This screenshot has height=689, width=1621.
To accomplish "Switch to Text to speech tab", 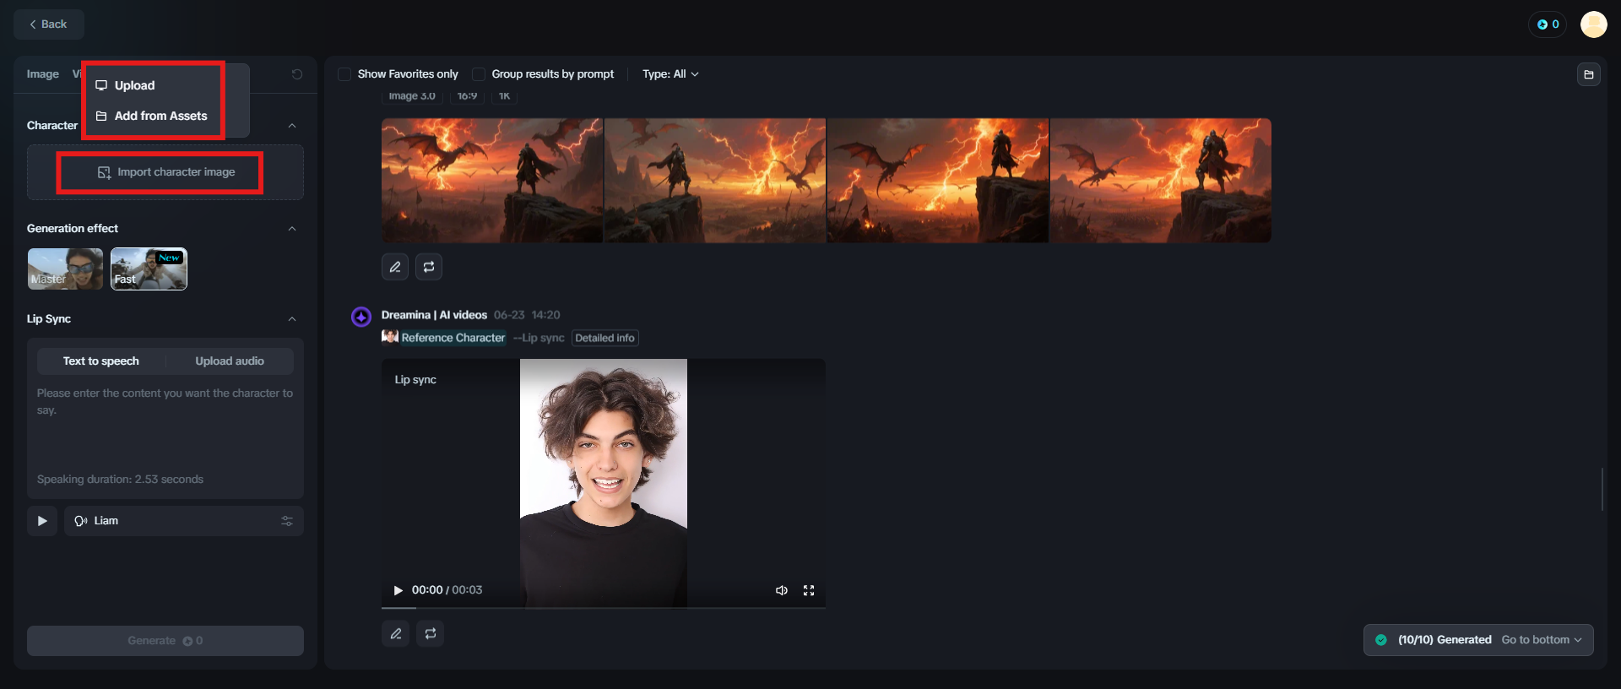I will pyautogui.click(x=101, y=361).
